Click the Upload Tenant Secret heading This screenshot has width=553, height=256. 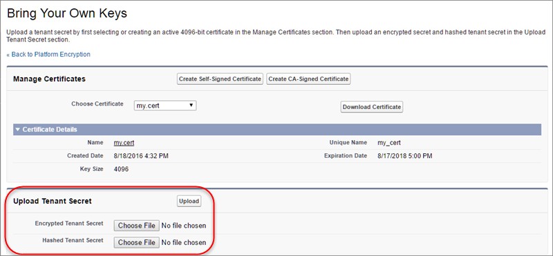click(53, 201)
